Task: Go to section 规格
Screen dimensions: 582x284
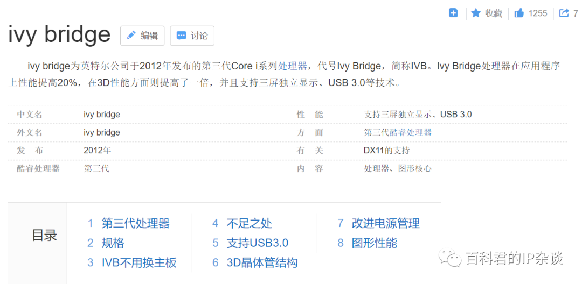Action: tap(113, 243)
